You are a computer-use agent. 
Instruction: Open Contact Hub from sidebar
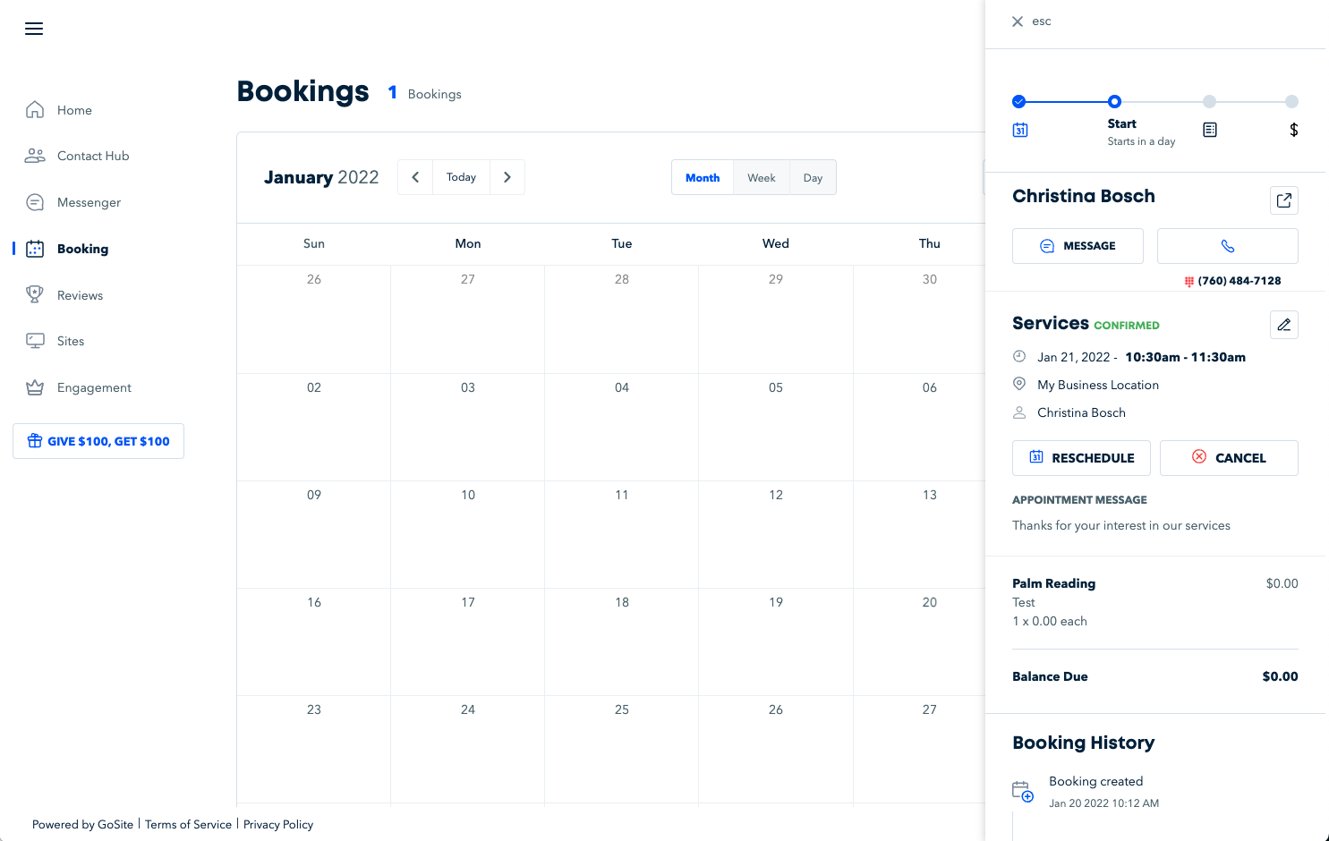point(93,156)
